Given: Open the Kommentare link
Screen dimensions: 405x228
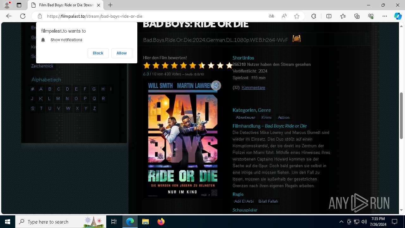Looking at the screenshot, I should coord(253,88).
